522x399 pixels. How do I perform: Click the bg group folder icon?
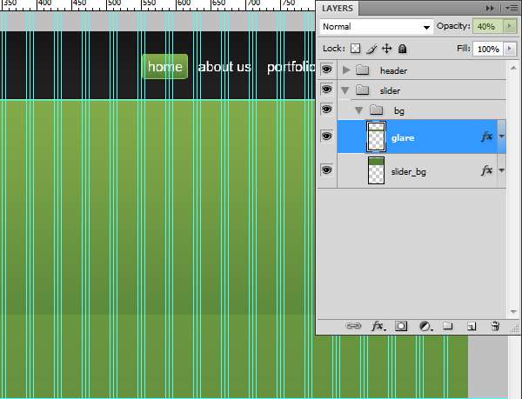coord(376,110)
